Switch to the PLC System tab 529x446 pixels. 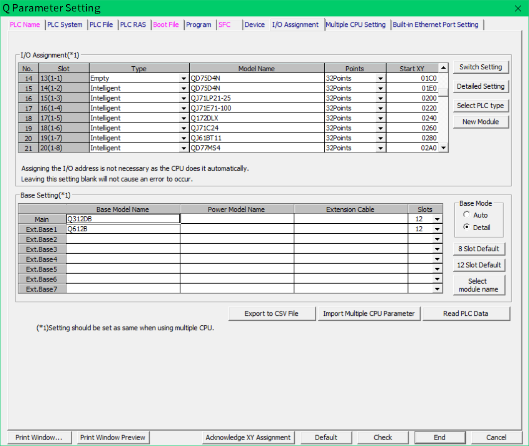coord(65,24)
